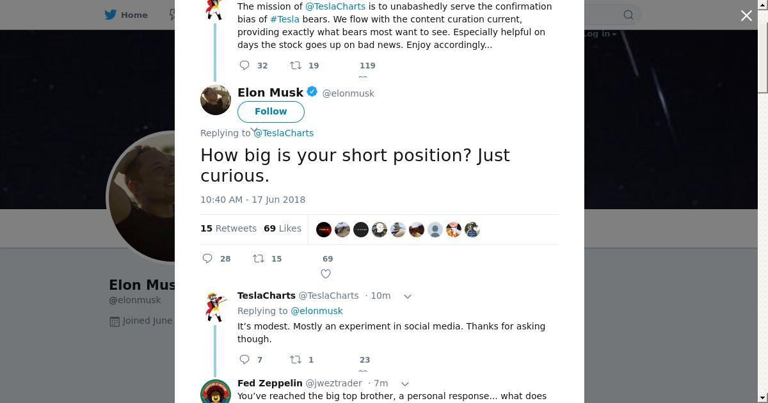
Task: Click the Twitter Home tab
Action: 126,15
